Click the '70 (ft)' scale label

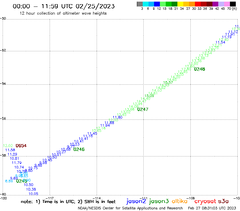coord(232,9)
